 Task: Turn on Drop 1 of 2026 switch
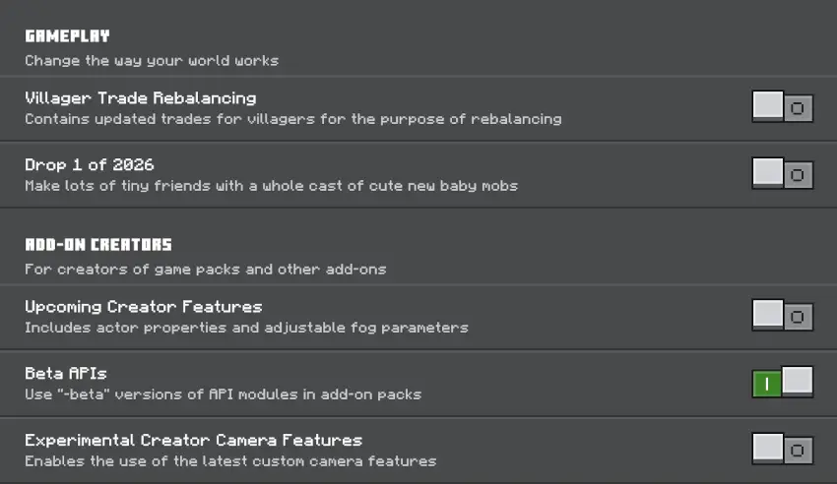click(782, 174)
